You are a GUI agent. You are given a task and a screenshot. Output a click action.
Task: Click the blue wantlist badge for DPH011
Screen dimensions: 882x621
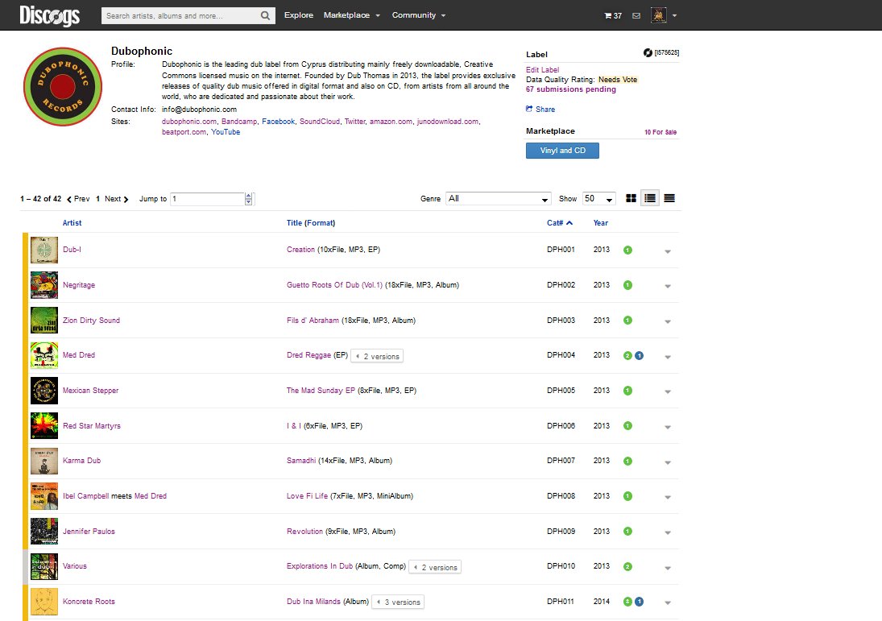639,602
